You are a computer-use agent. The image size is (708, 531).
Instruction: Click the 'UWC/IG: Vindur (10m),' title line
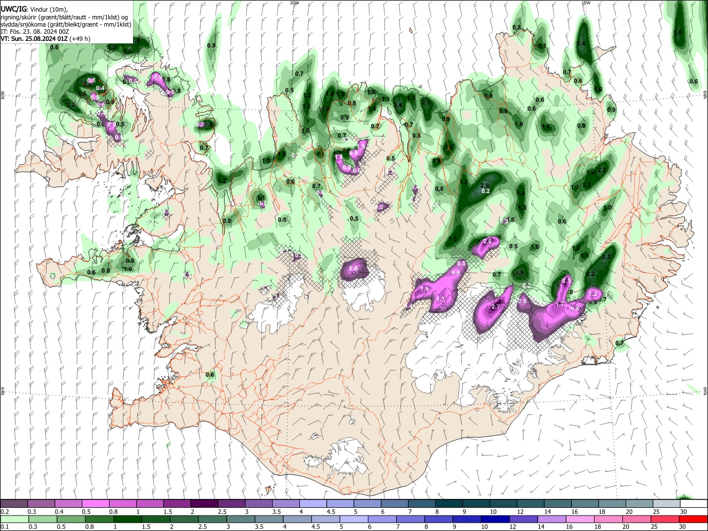click(34, 9)
